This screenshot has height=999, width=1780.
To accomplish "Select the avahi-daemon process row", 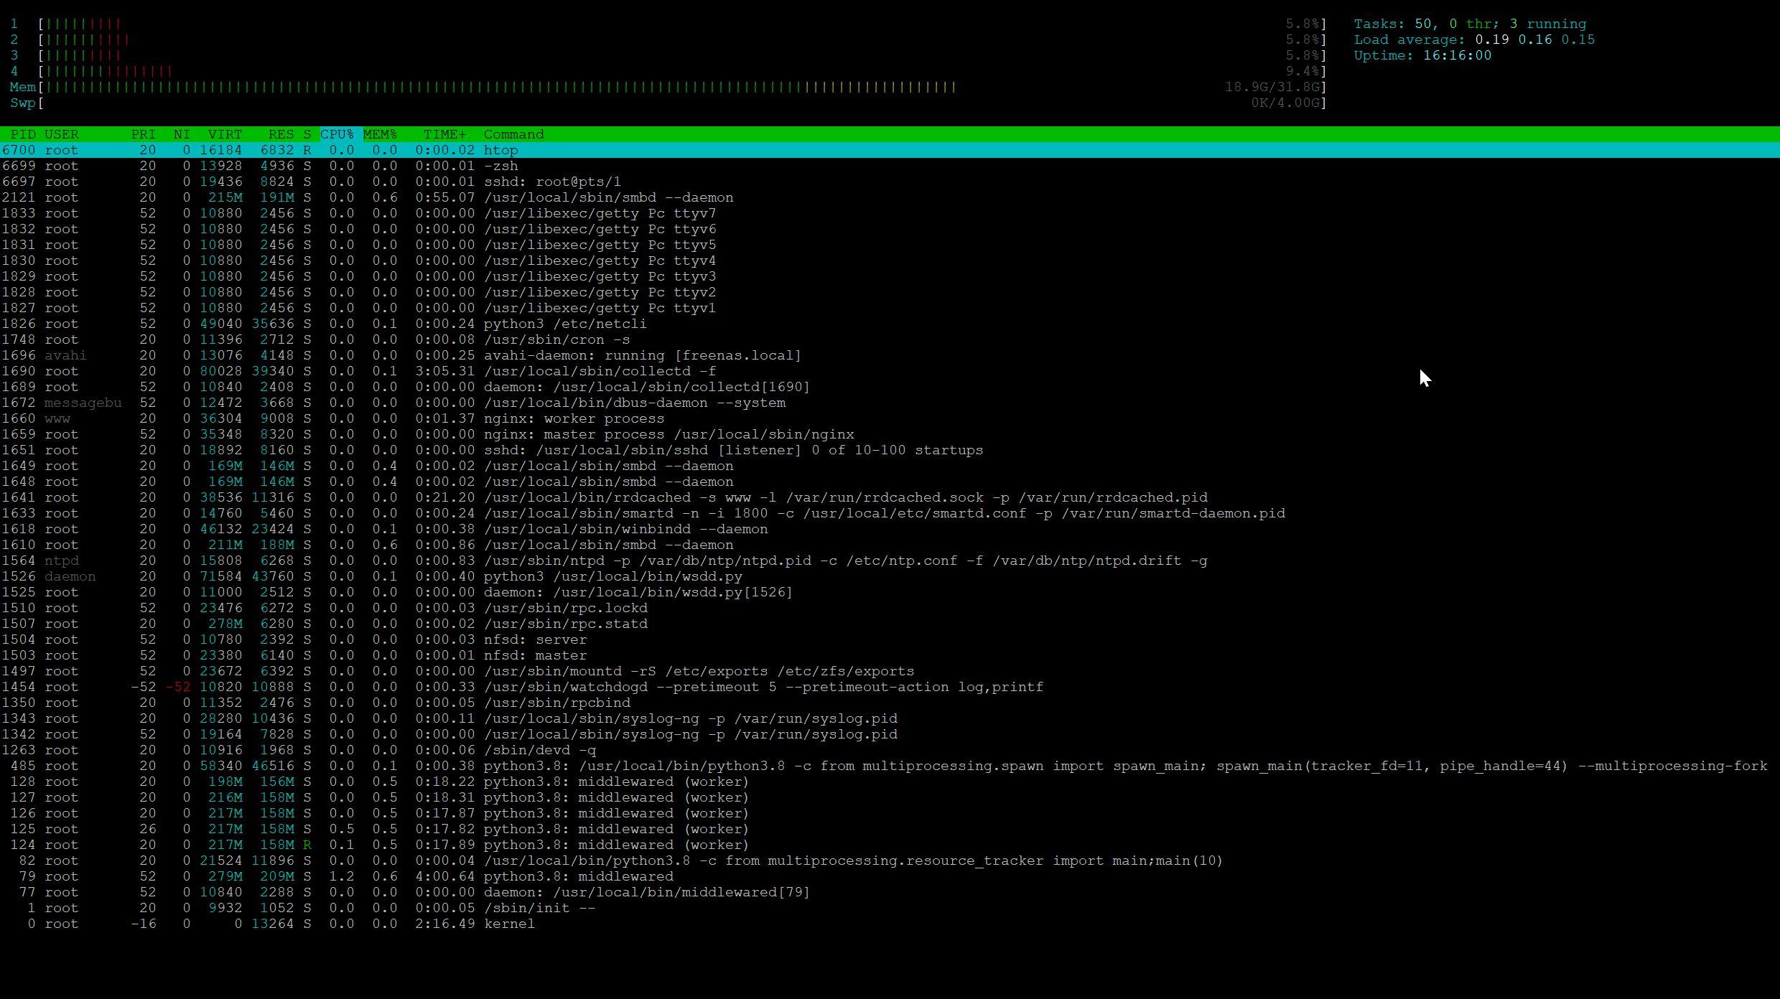I will click(641, 355).
